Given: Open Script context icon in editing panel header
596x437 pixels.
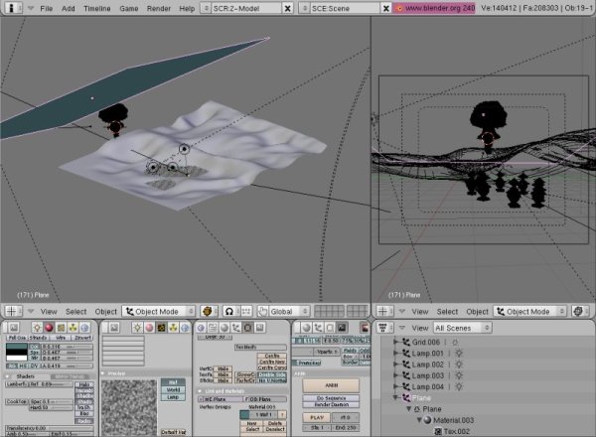Looking at the screenshot, I should click(x=213, y=327).
